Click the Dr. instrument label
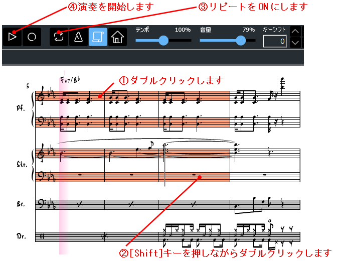Viewport: 338px width, 261px height. [21, 236]
